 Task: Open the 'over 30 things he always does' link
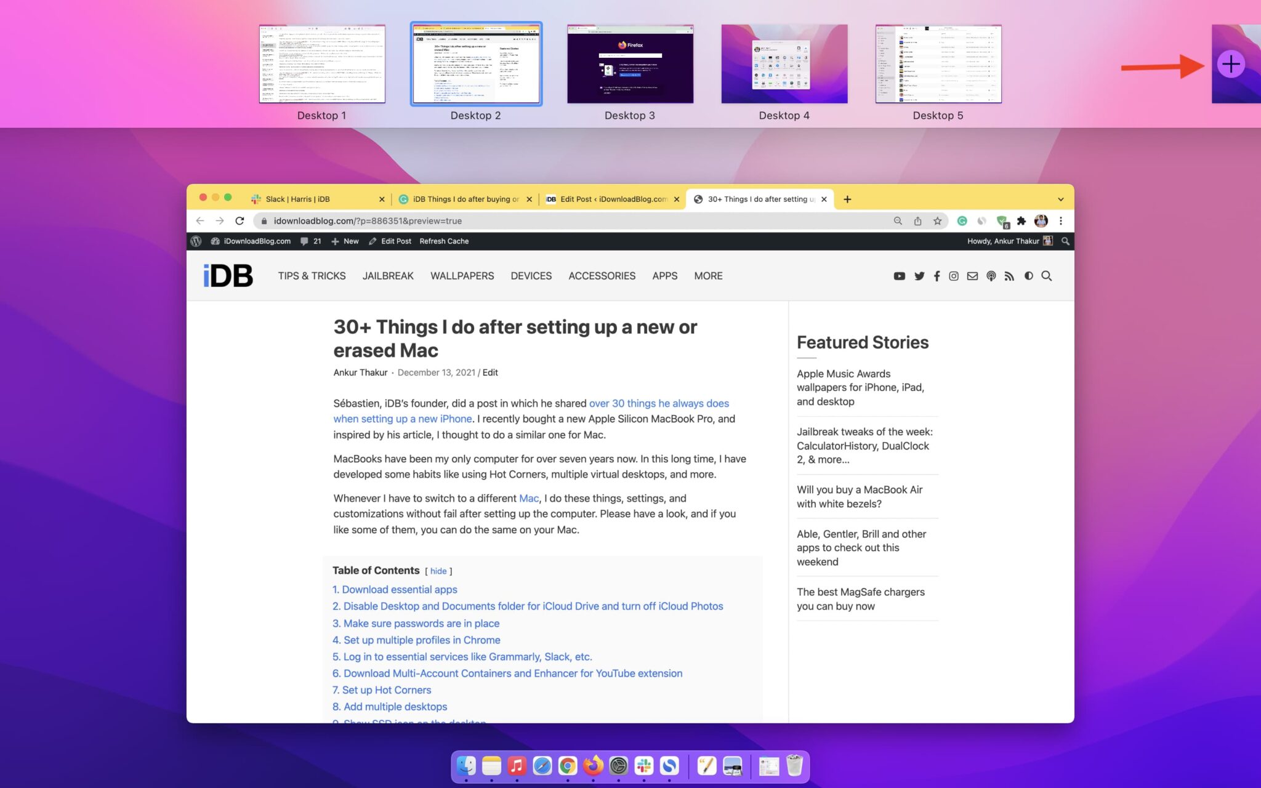[531, 411]
